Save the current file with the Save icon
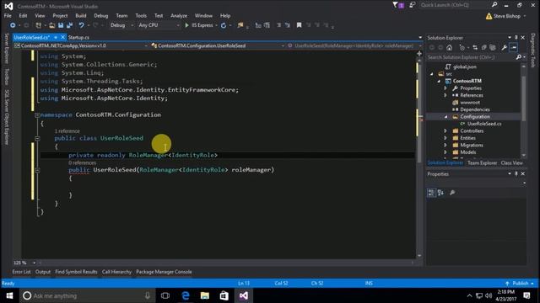This screenshot has height=303, width=540. point(61,25)
